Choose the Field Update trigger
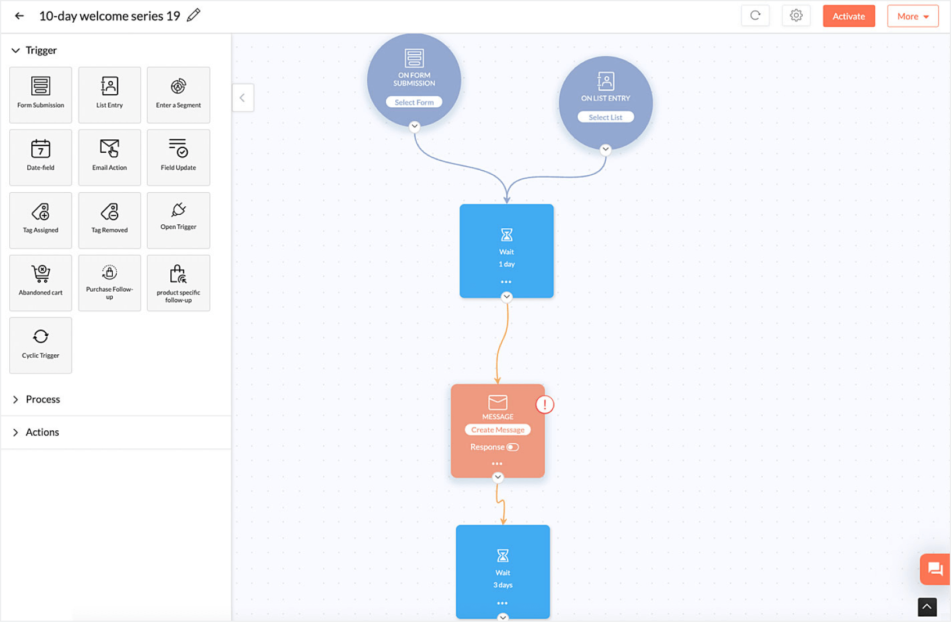 pos(178,157)
